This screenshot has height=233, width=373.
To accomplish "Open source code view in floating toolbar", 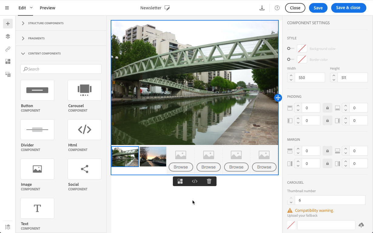I will coord(195,181).
